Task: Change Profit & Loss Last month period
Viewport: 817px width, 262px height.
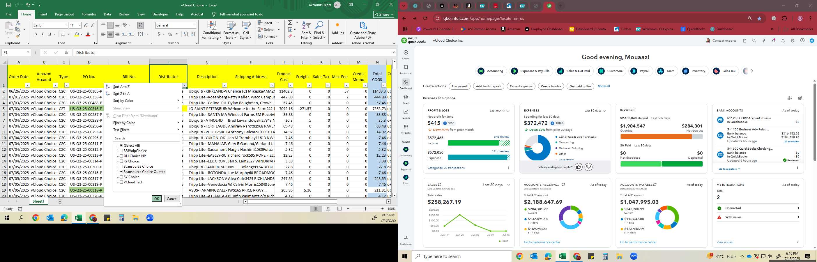Action: [499, 111]
